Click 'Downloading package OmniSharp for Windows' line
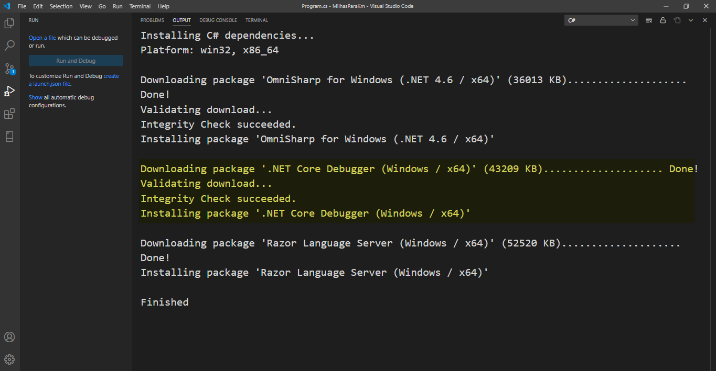The height and width of the screenshot is (371, 716). (x=413, y=80)
